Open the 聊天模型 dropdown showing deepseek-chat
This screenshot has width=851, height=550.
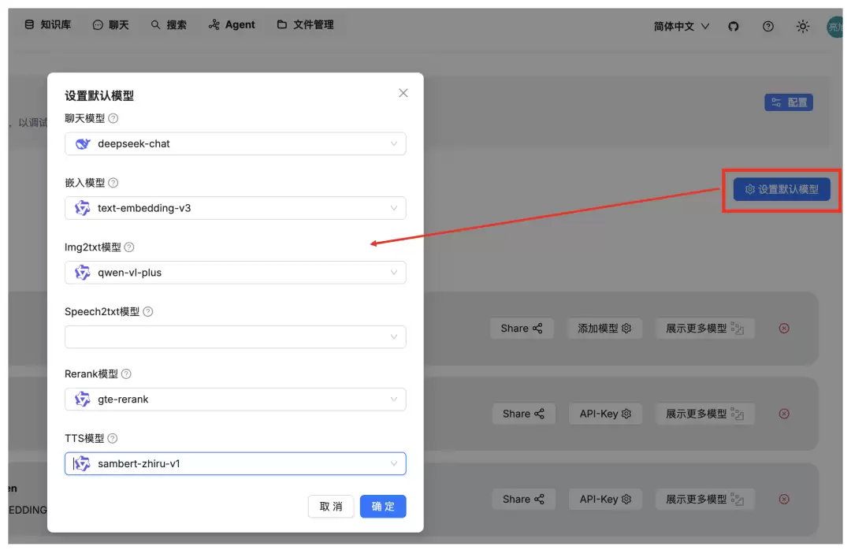(x=235, y=143)
